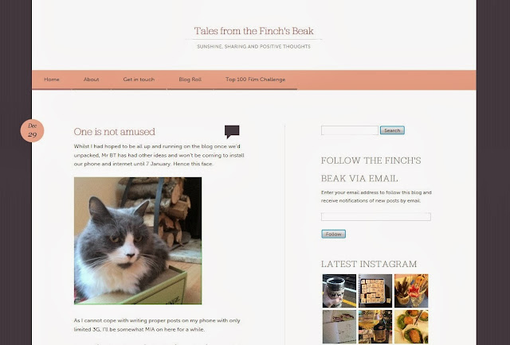The image size is (510, 345).
Task: Open the About page
Action: (x=91, y=79)
